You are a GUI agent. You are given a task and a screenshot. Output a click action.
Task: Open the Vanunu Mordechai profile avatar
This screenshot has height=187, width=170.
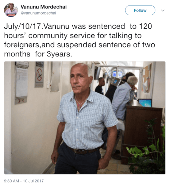pos(11,10)
